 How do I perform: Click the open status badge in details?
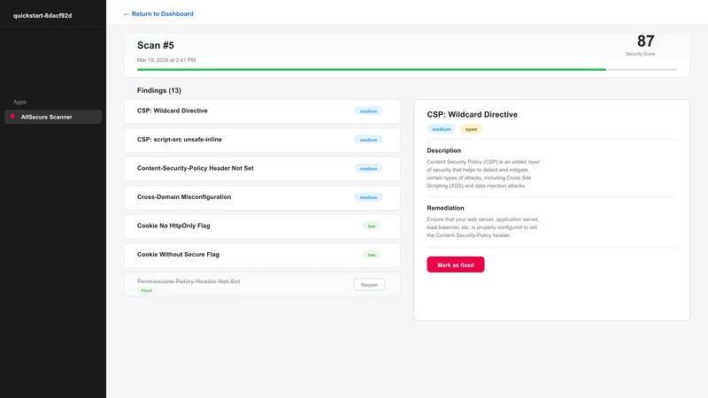tap(471, 129)
